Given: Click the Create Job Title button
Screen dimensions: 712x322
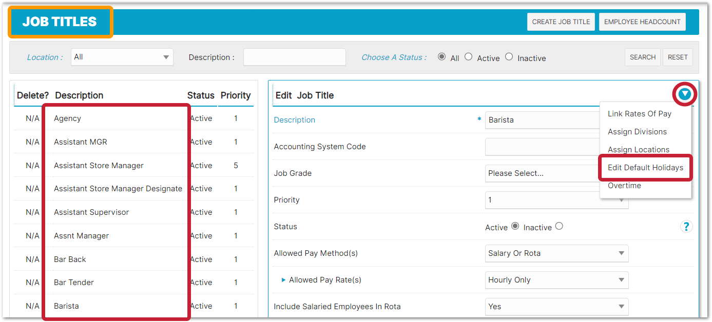Looking at the screenshot, I should (561, 22).
